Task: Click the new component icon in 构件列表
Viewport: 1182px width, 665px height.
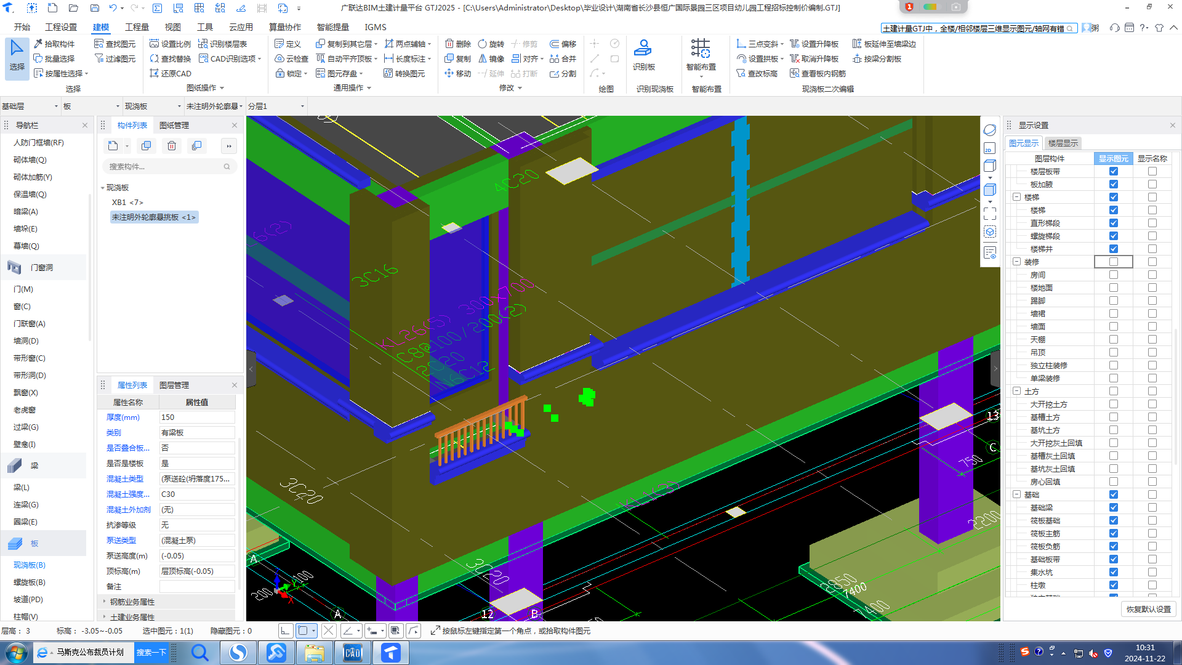Action: (113, 146)
